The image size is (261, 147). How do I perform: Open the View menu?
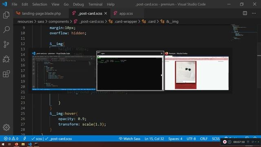[55, 4]
